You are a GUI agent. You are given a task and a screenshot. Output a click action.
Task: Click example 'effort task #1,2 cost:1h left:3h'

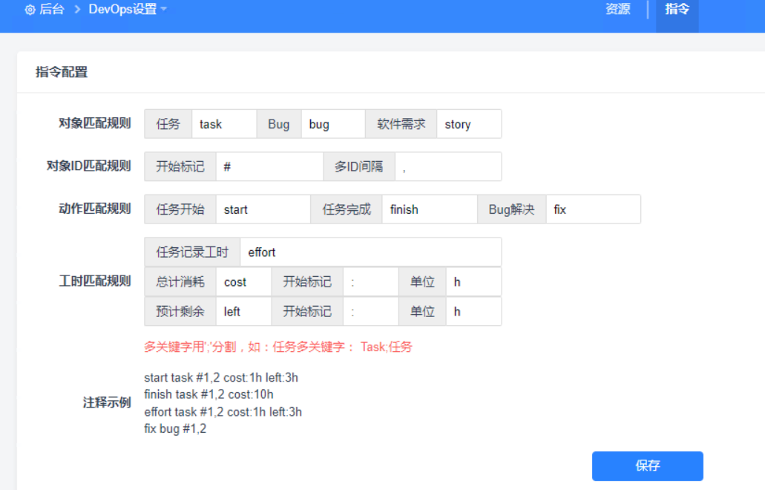tap(223, 412)
